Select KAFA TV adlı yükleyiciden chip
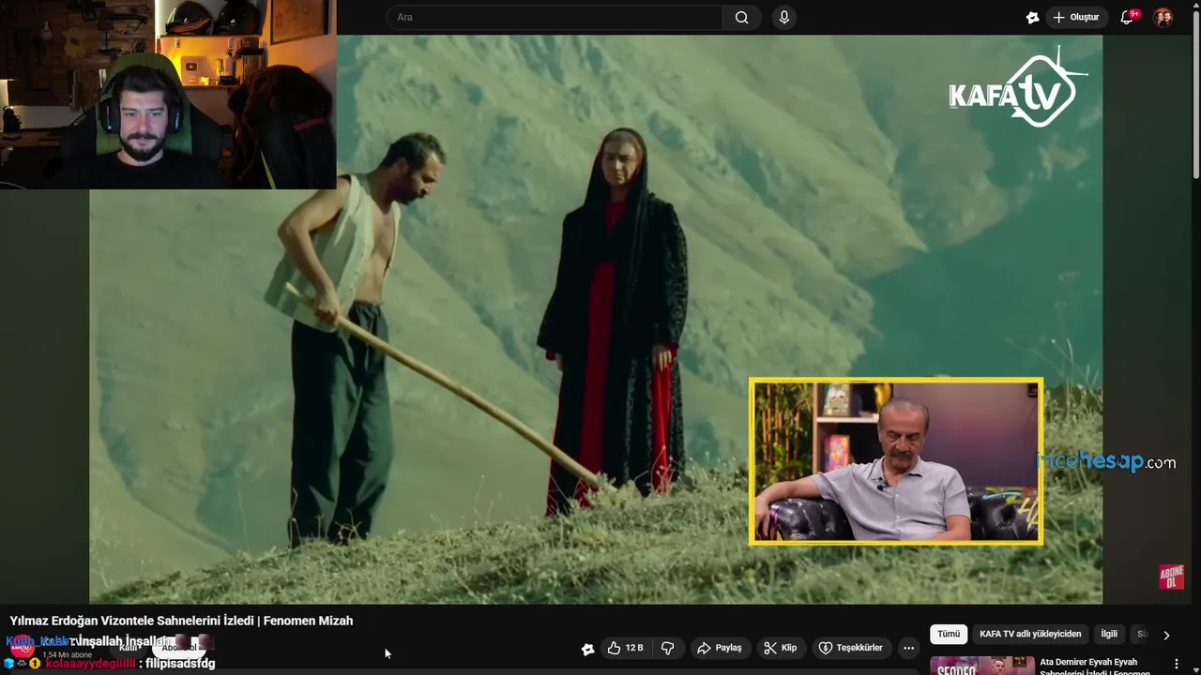This screenshot has height=675, width=1201. [x=1030, y=634]
